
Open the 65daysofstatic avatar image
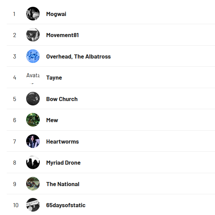[33, 205]
